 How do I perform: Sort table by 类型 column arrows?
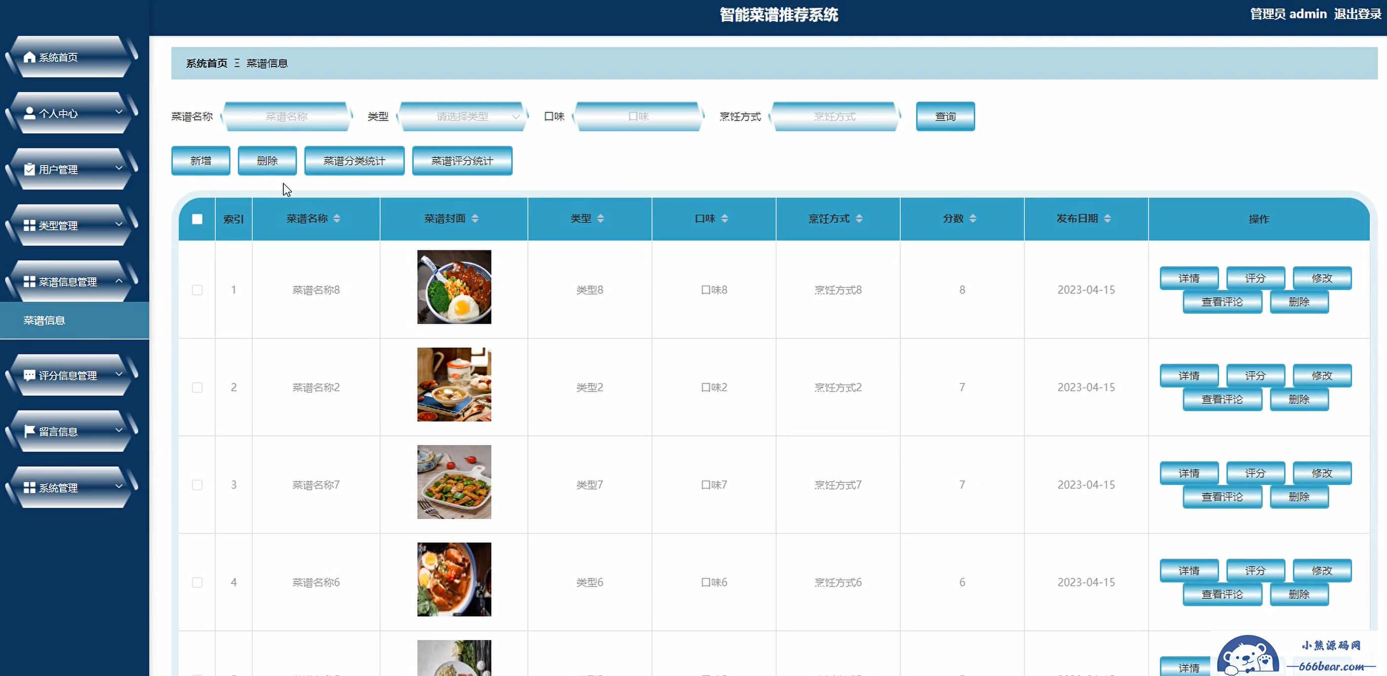coord(600,219)
